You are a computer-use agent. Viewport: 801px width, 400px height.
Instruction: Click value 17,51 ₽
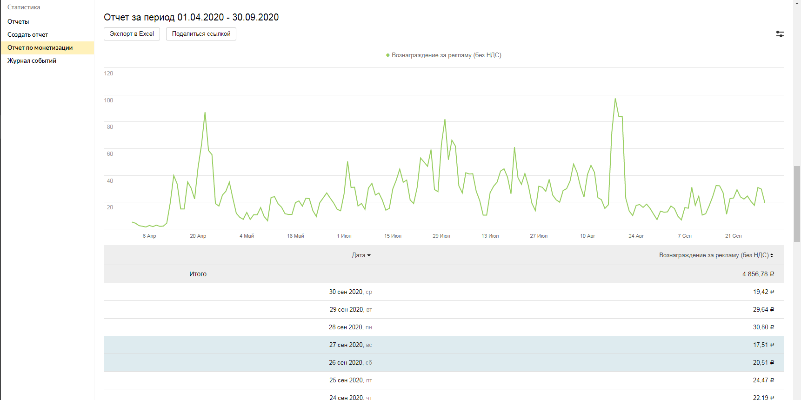pos(764,345)
